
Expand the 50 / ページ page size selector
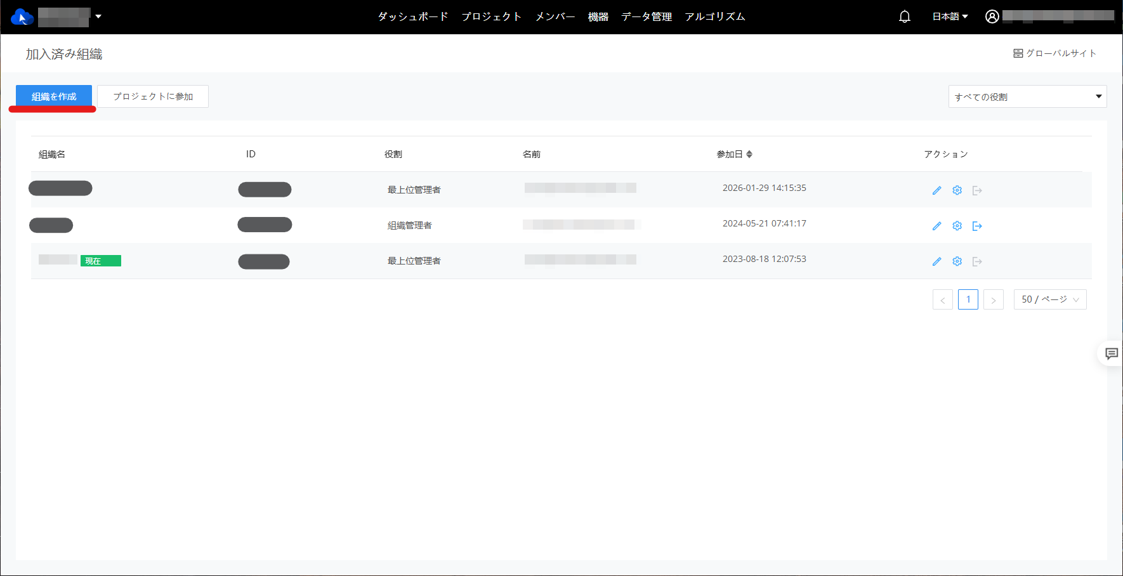(1050, 299)
